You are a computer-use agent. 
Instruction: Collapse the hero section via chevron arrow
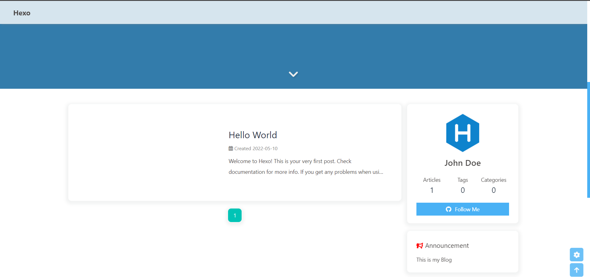point(293,74)
